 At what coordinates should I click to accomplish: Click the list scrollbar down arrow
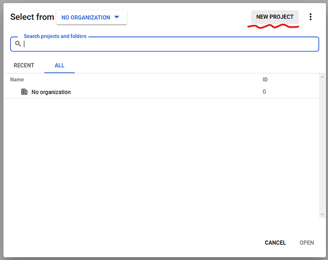pos(322,214)
